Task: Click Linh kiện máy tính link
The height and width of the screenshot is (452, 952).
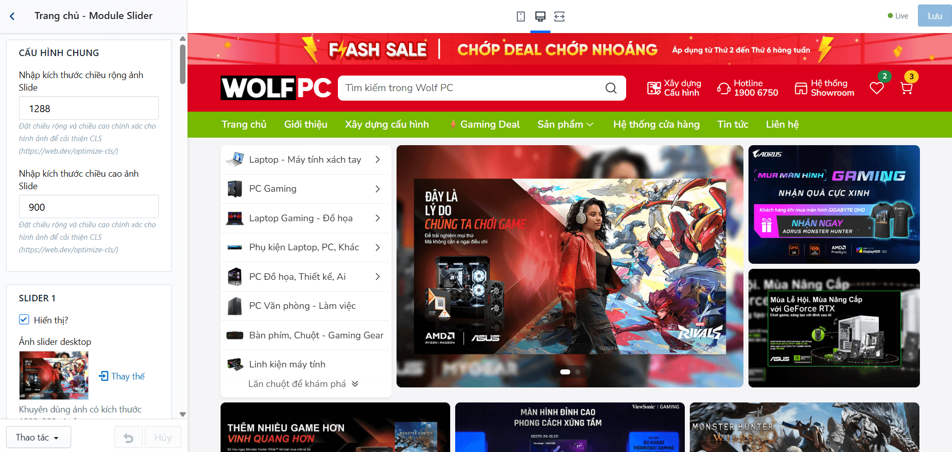Action: coord(287,364)
